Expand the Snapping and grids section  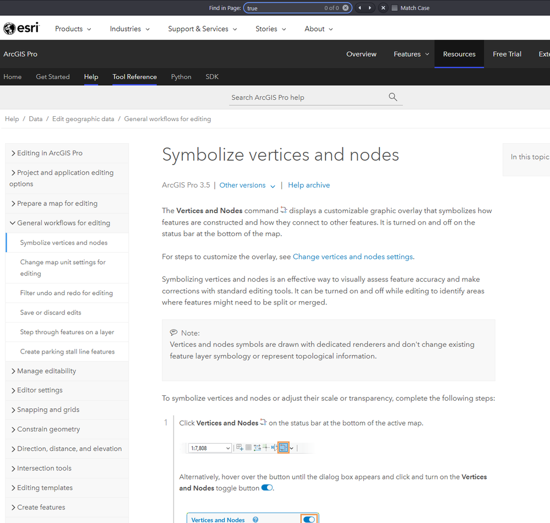pyautogui.click(x=48, y=410)
